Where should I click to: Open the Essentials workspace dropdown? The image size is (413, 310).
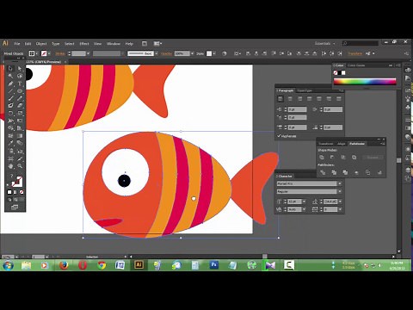[325, 44]
